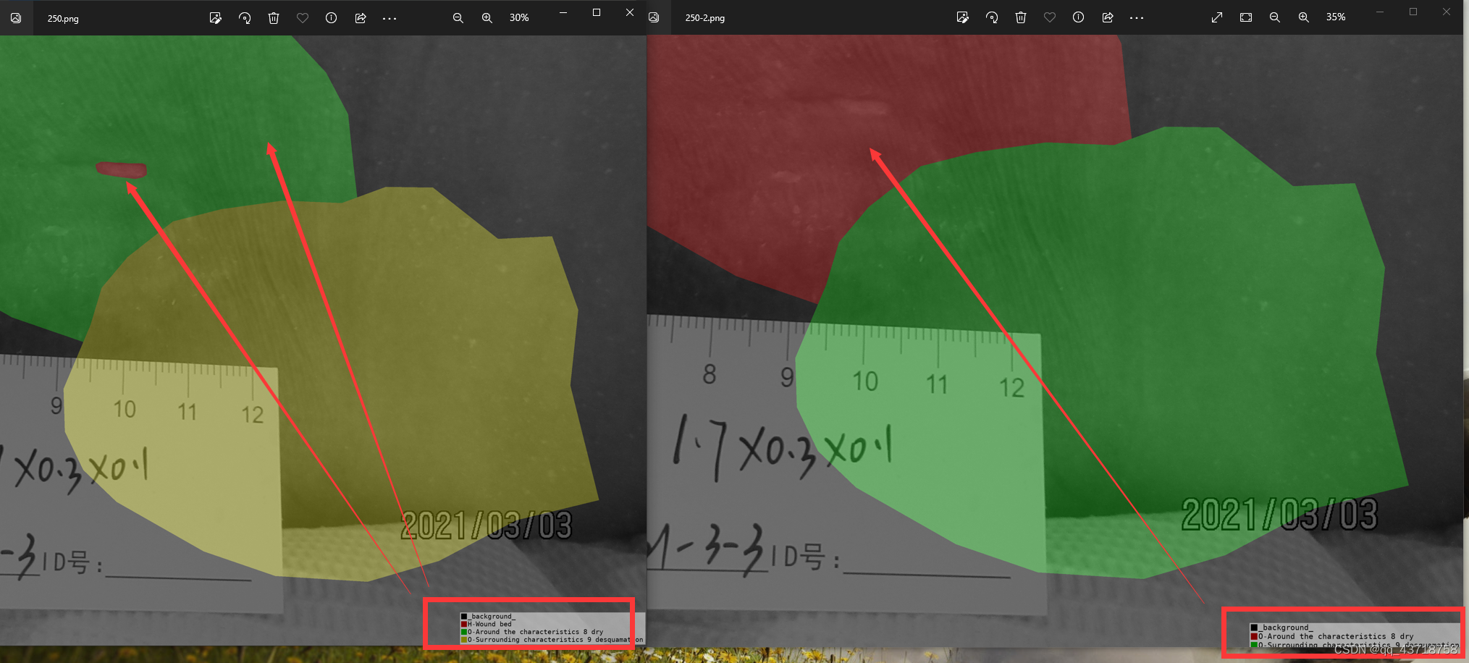Rotate the image in the 250.png window
The width and height of the screenshot is (1469, 663).
[x=245, y=18]
